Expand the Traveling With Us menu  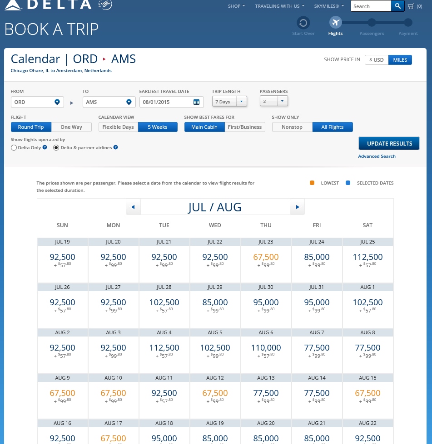[279, 6]
